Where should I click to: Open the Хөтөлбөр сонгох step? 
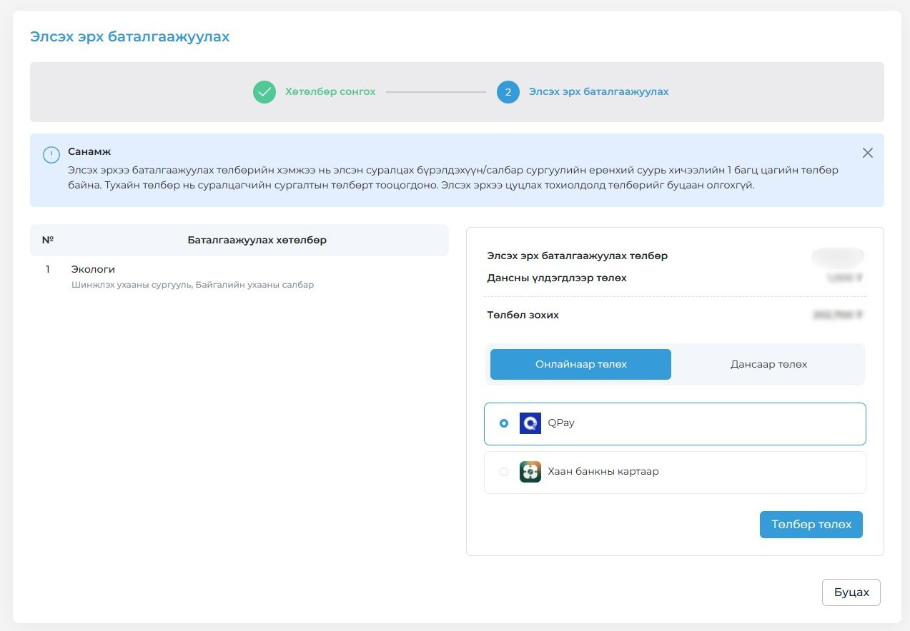pos(330,92)
